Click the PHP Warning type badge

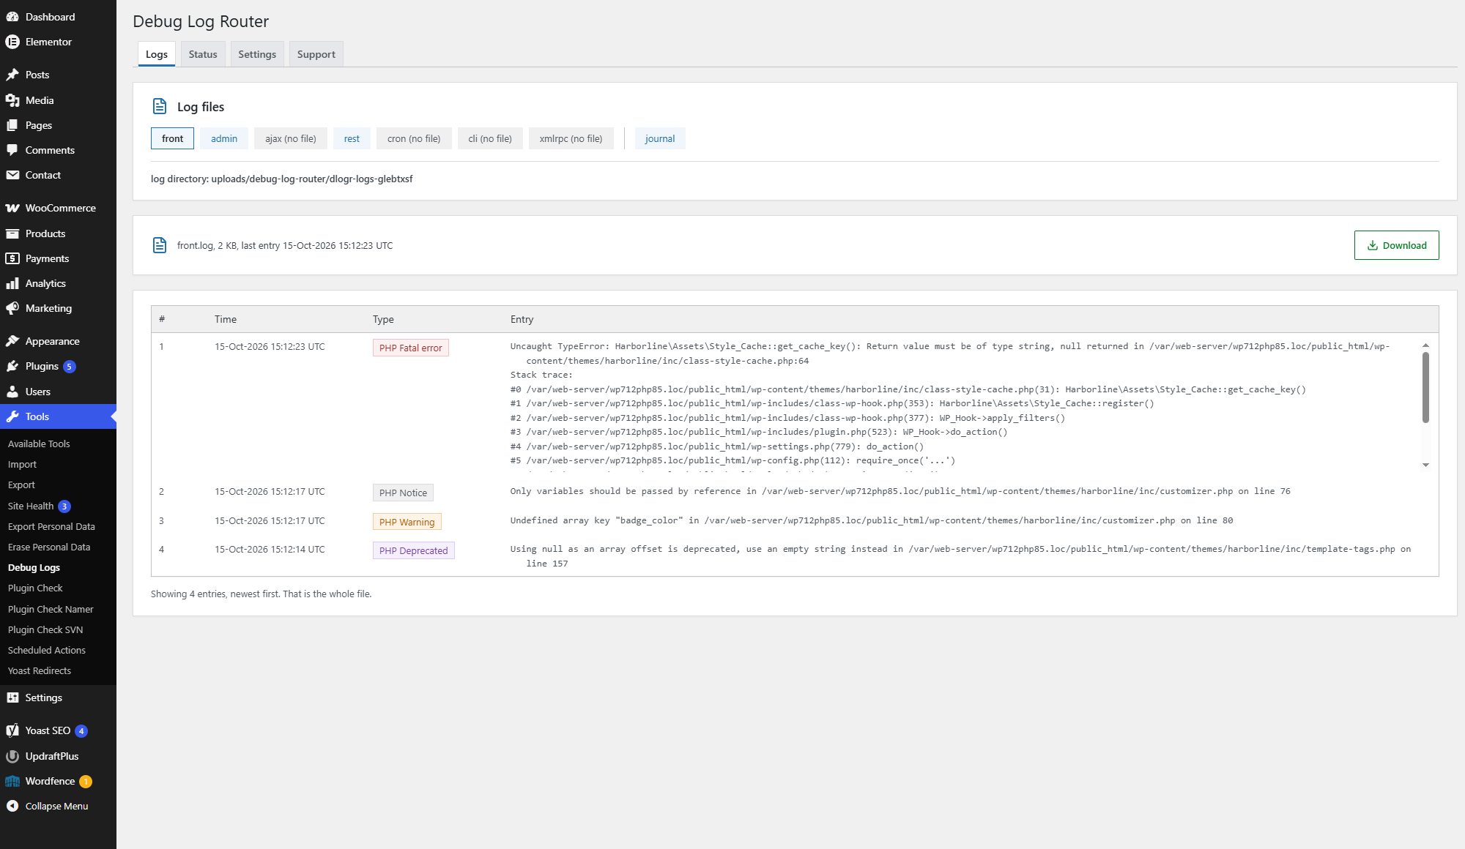coord(407,522)
